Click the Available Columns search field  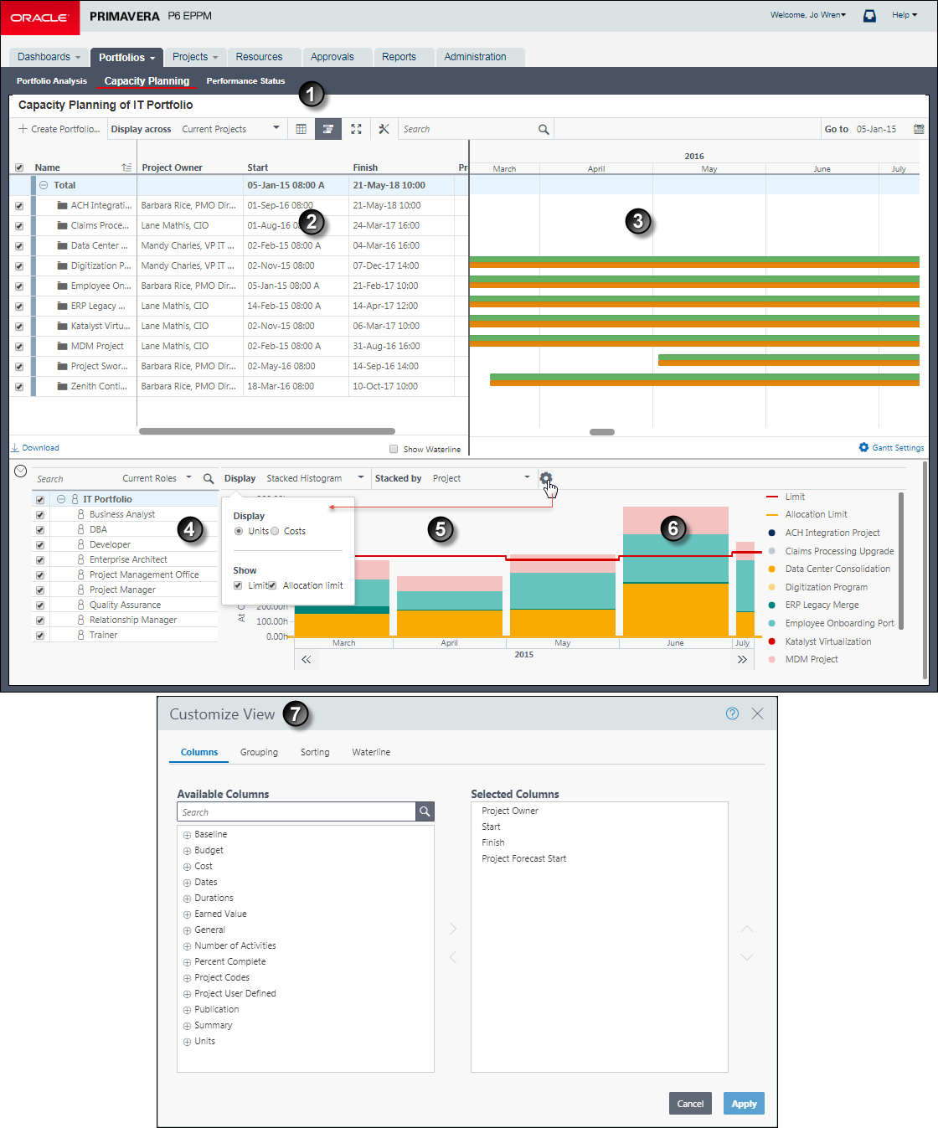pyautogui.click(x=296, y=811)
